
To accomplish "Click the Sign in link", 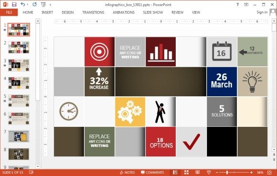I will pos(262,12).
